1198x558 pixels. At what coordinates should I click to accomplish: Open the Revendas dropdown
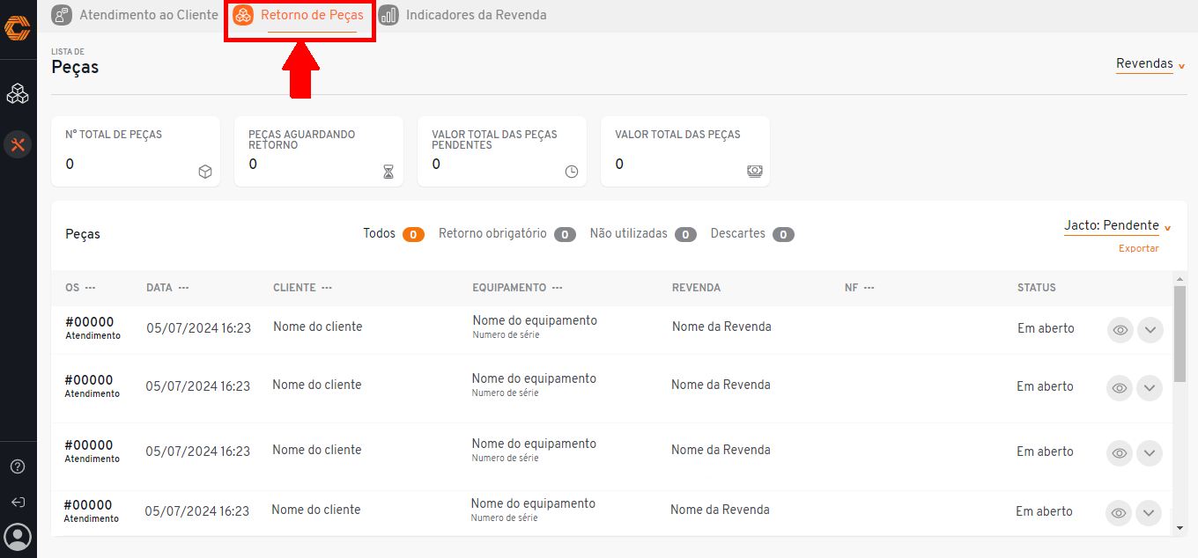pos(1150,64)
